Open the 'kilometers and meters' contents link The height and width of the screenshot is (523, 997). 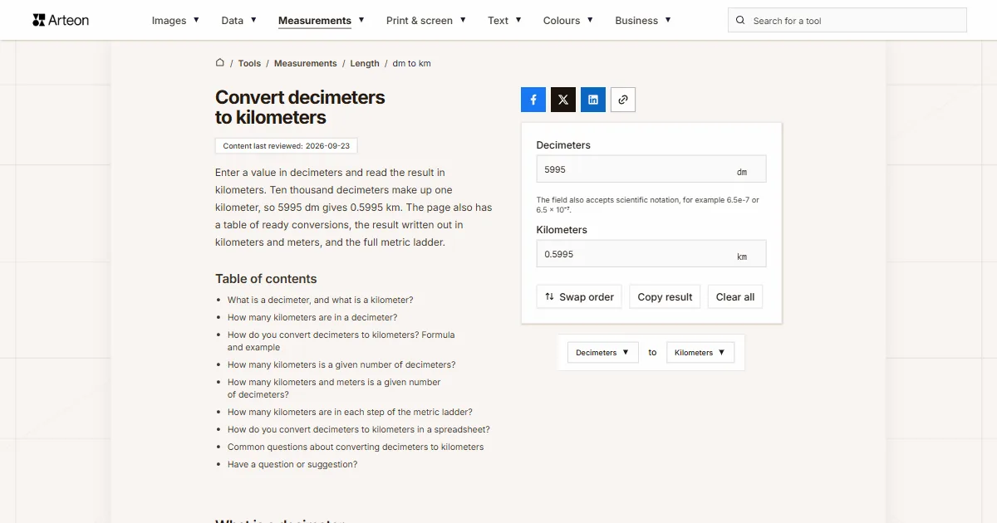coord(334,389)
